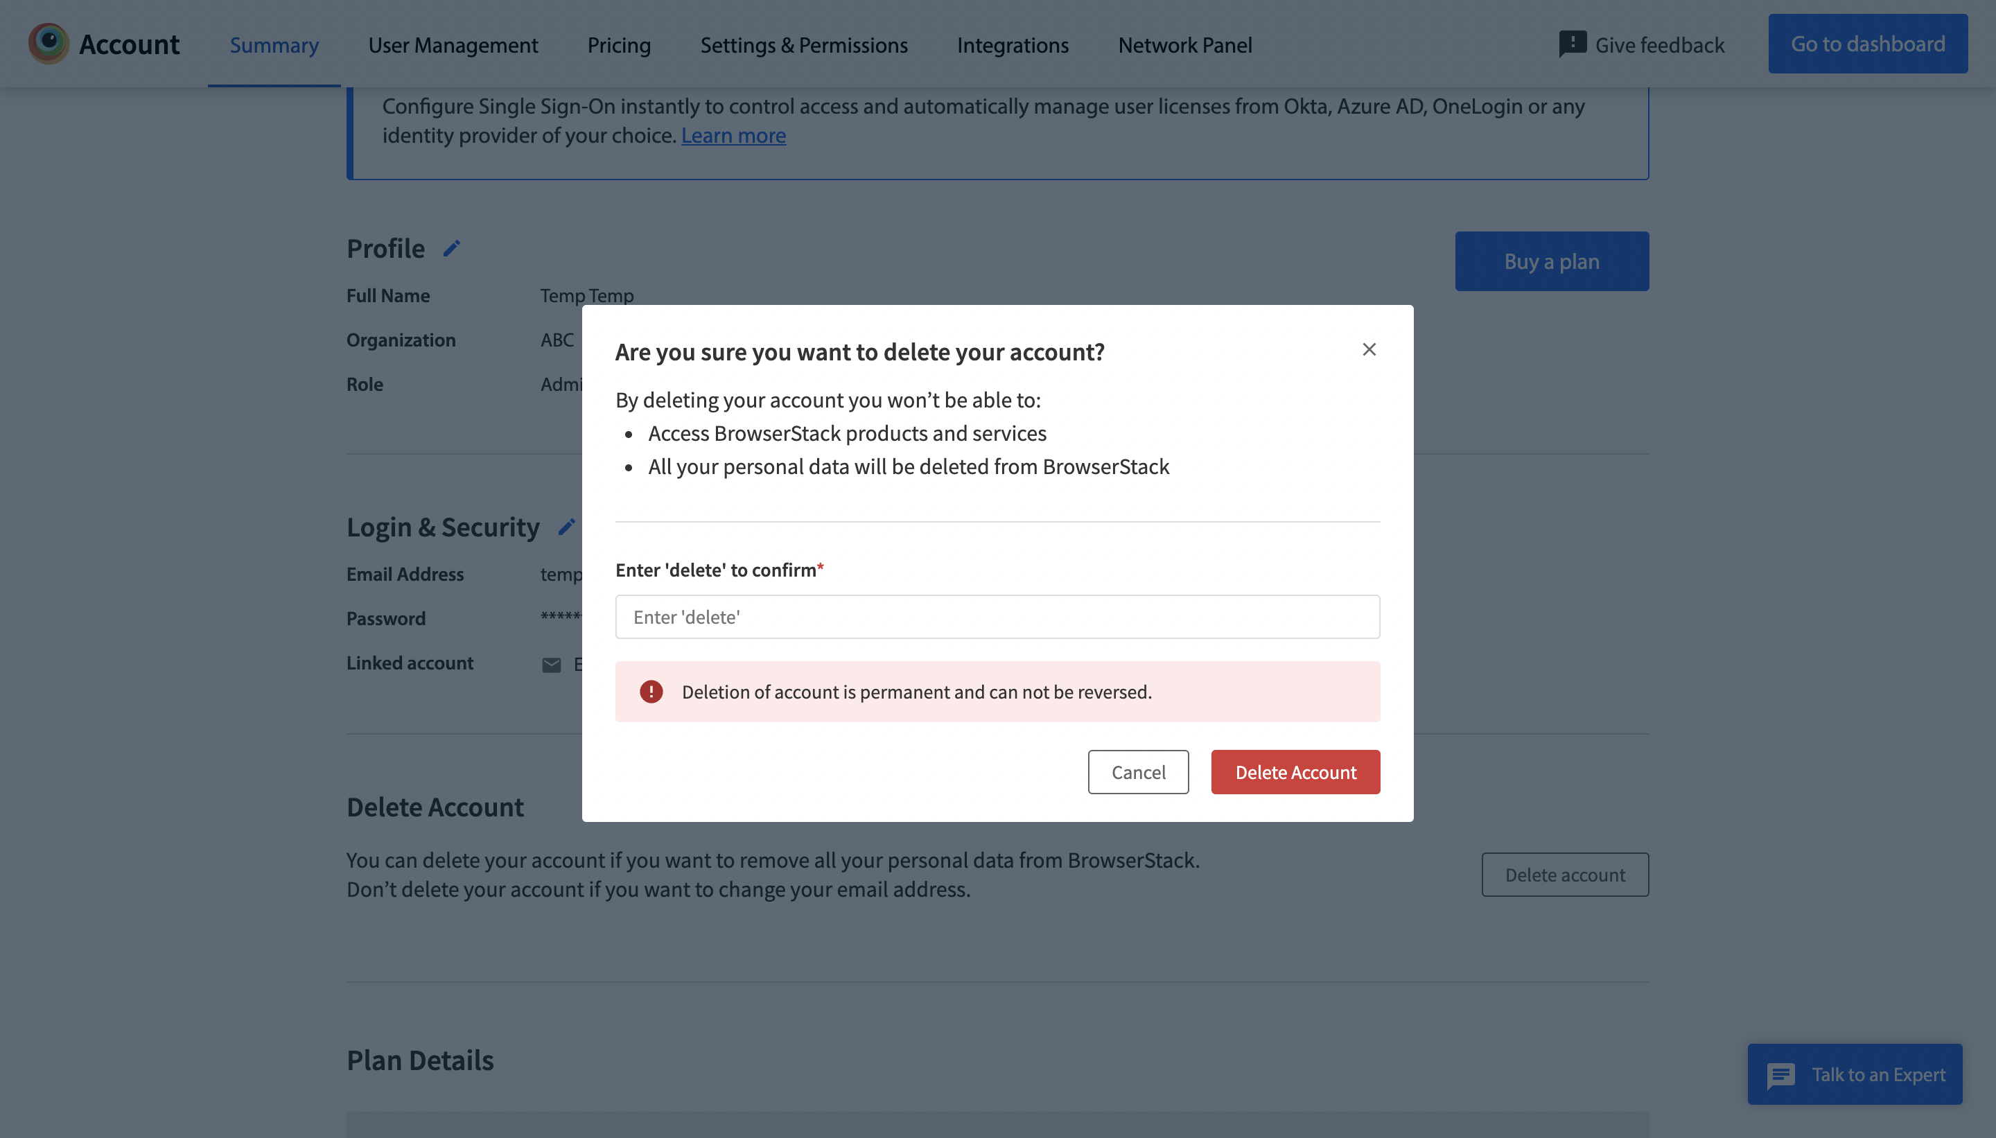Image resolution: width=1996 pixels, height=1138 pixels.
Task: Select the Integrations tab
Action: [1013, 44]
